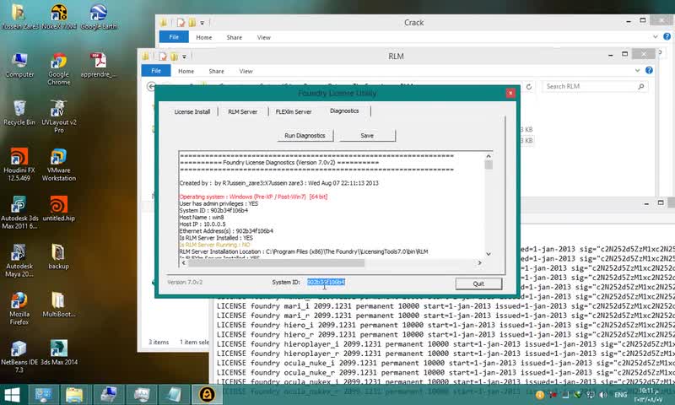The image size is (675, 405).
Task: Open Crack Customize Quick Access Toolbar dropdown
Action: tap(202, 23)
